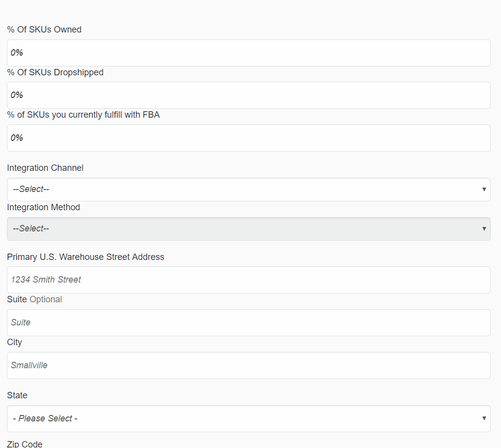This screenshot has height=448, width=501.
Task: Click the City input field
Action: 249,365
